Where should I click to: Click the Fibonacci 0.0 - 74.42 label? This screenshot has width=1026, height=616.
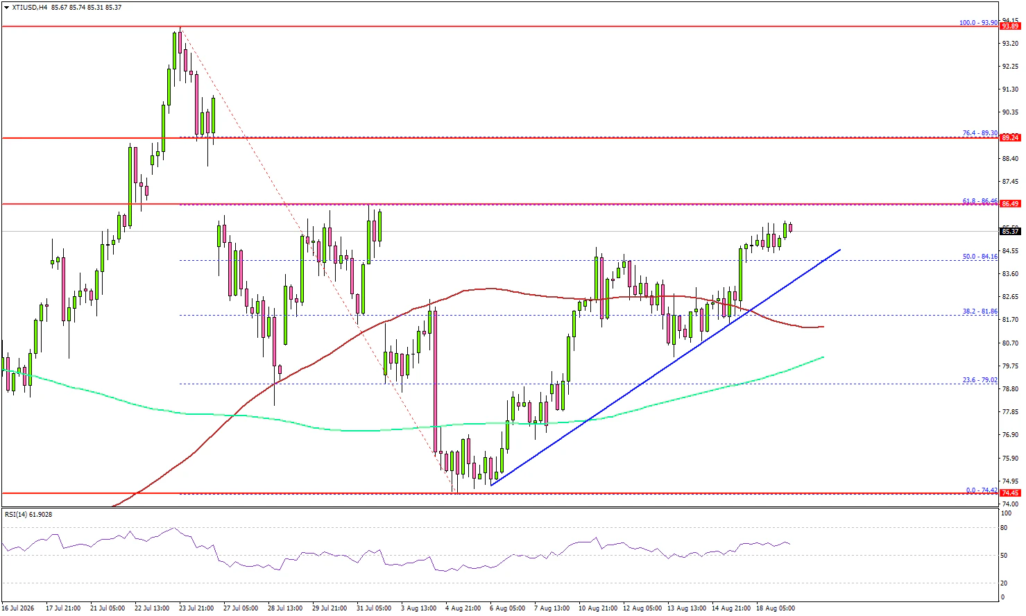pos(982,490)
